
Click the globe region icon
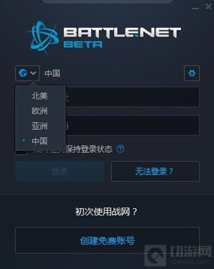pyautogui.click(x=23, y=73)
